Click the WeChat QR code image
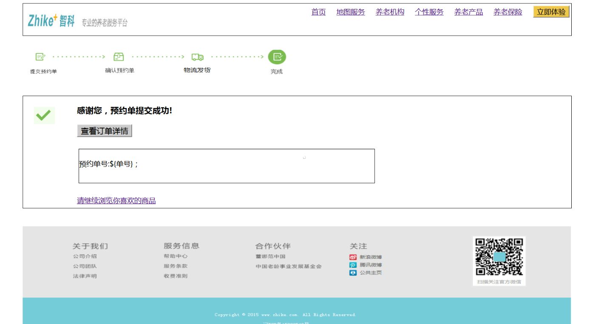 click(x=499, y=257)
